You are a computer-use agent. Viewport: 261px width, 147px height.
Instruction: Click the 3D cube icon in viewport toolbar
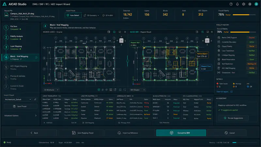pos(99,90)
